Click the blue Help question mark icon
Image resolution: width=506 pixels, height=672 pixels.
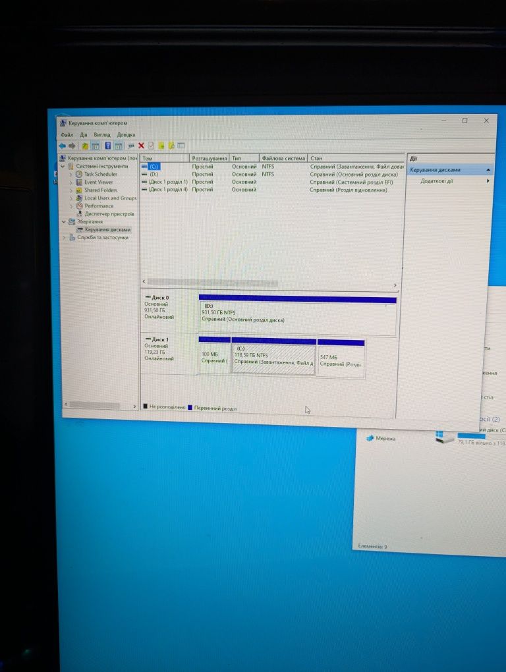(108, 146)
